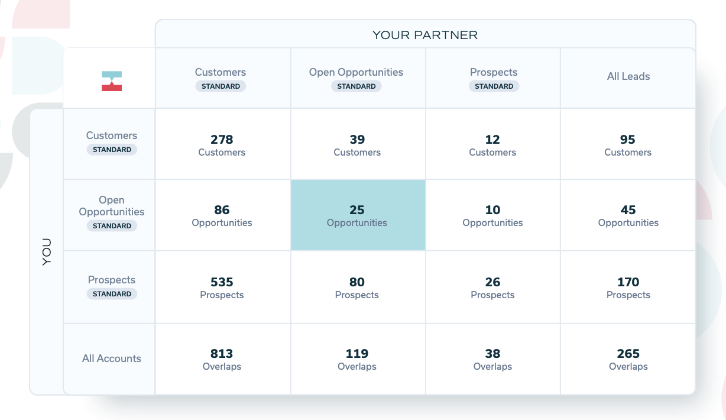Image resolution: width=726 pixels, height=420 pixels.
Task: Click the All Leads column header
Action: pos(628,76)
